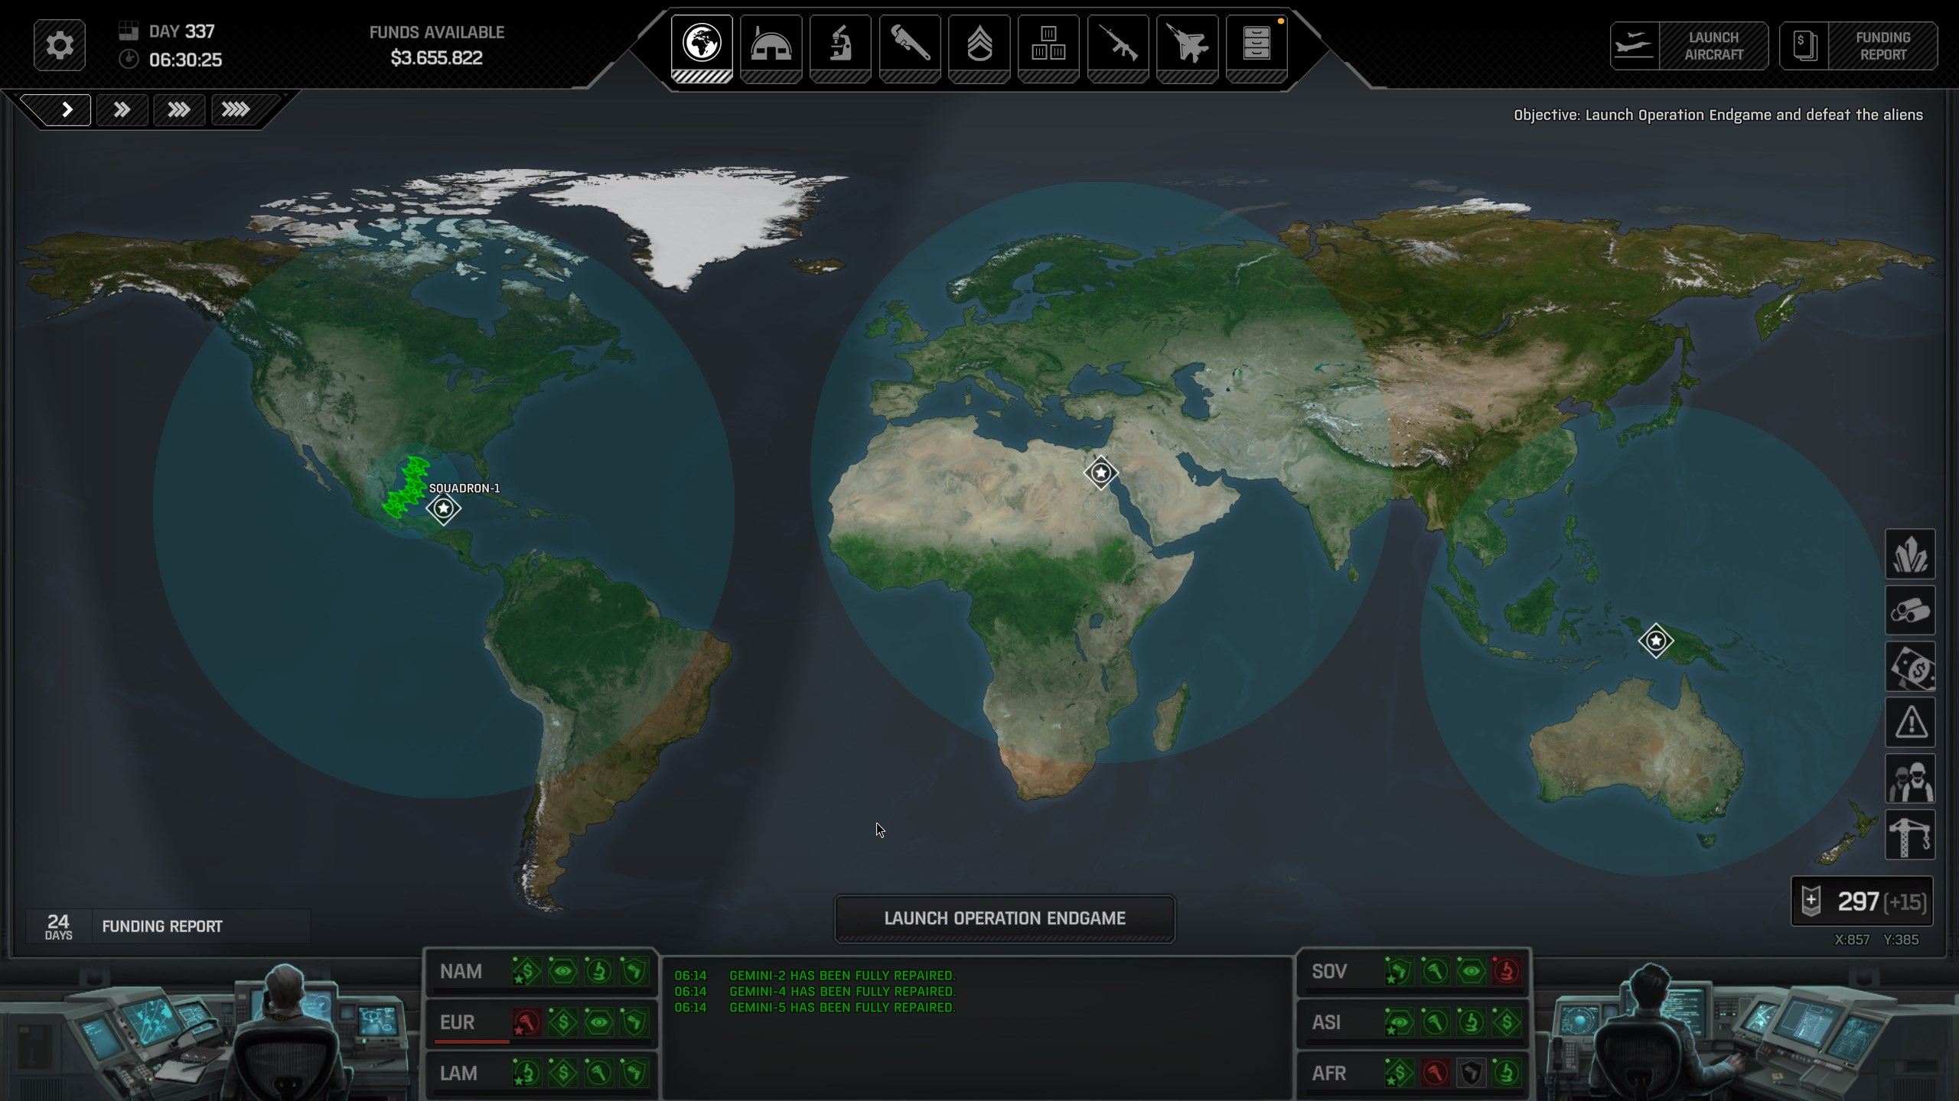1959x1101 pixels.
Task: Click AFR dollar funding bonus icon
Action: coord(1399,1073)
